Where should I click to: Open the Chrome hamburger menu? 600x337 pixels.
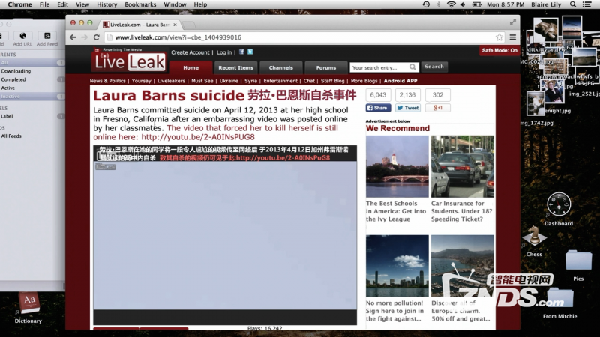513,37
